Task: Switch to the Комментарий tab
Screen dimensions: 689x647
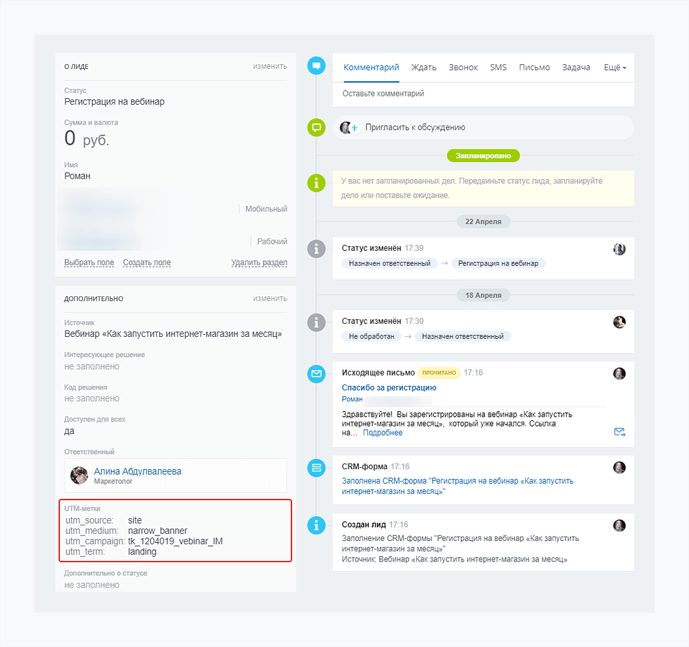Action: click(371, 68)
